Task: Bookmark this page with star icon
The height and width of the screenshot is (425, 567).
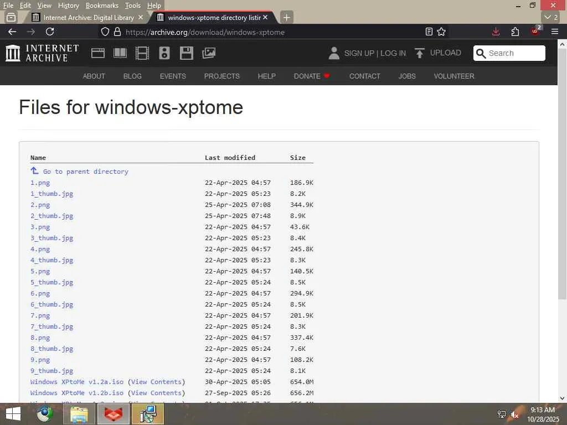Action: click(x=441, y=32)
